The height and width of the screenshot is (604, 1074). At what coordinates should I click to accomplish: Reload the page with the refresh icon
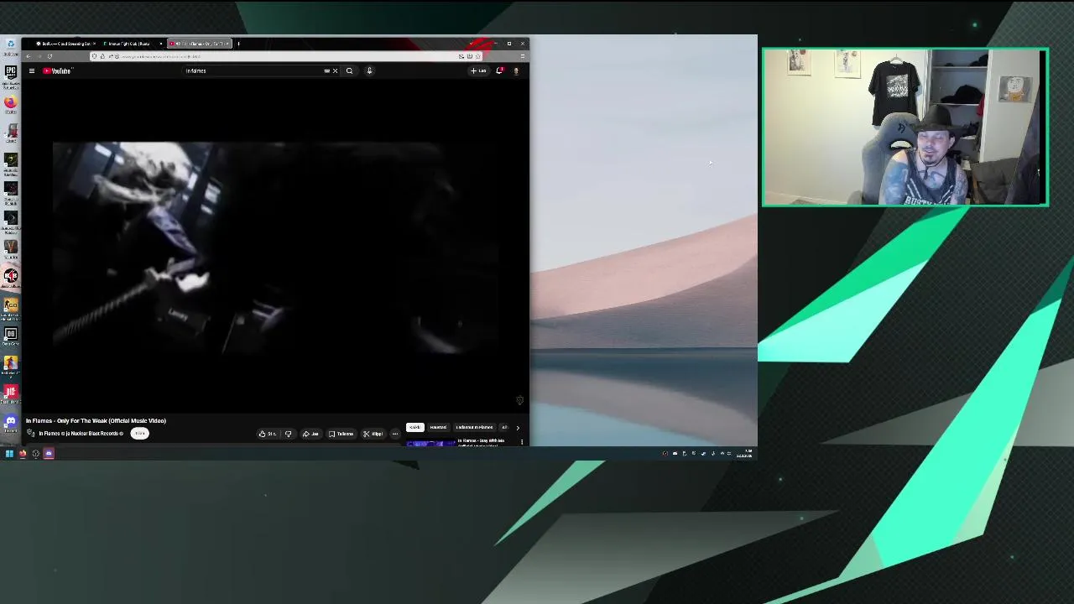[50, 56]
